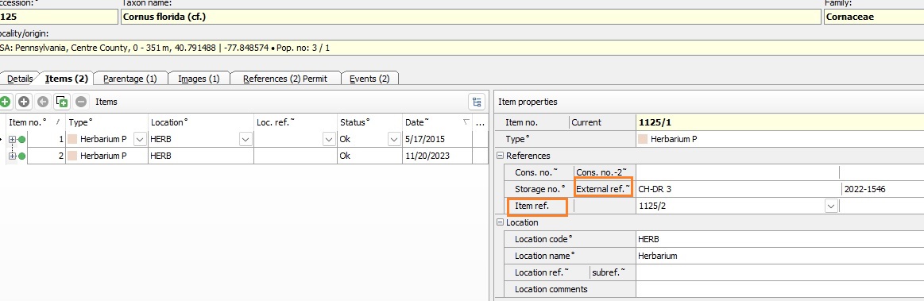Open the References (2) Permit tab
Screen dimensions: 924x301
pos(284,79)
